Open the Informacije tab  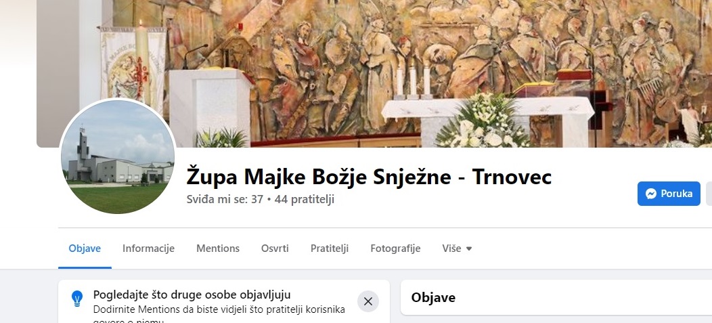(148, 249)
